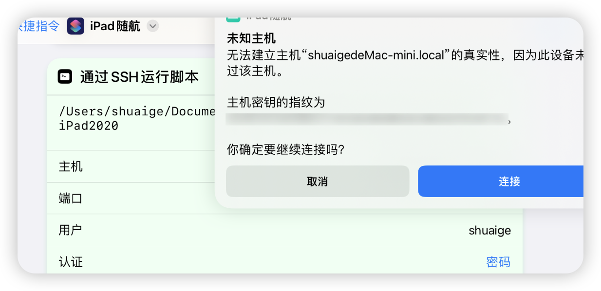Open the 密码 authentication type selector
Image resolution: width=601 pixels, height=291 pixels.
click(499, 262)
